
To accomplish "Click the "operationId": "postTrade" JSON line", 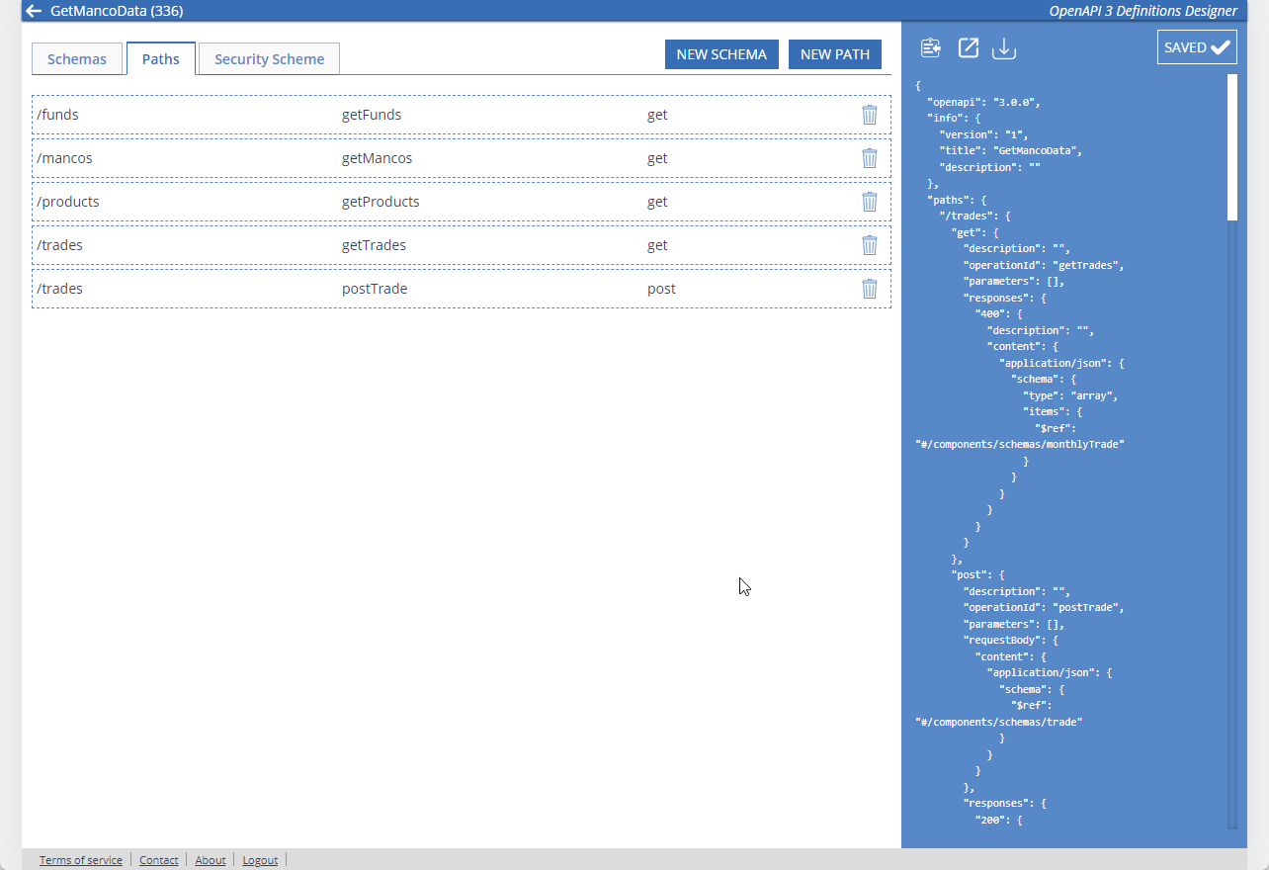I will tap(1044, 607).
